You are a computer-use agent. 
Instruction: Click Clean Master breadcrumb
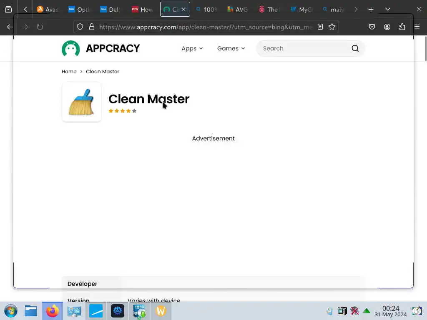coord(103,72)
